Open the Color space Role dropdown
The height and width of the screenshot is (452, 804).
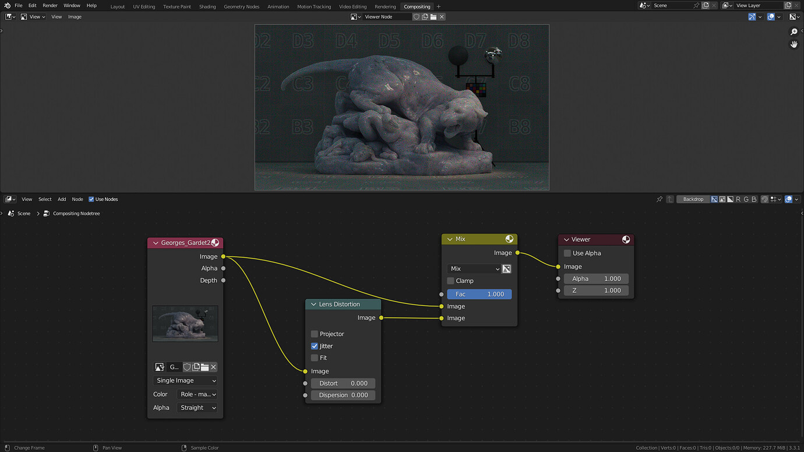198,394
